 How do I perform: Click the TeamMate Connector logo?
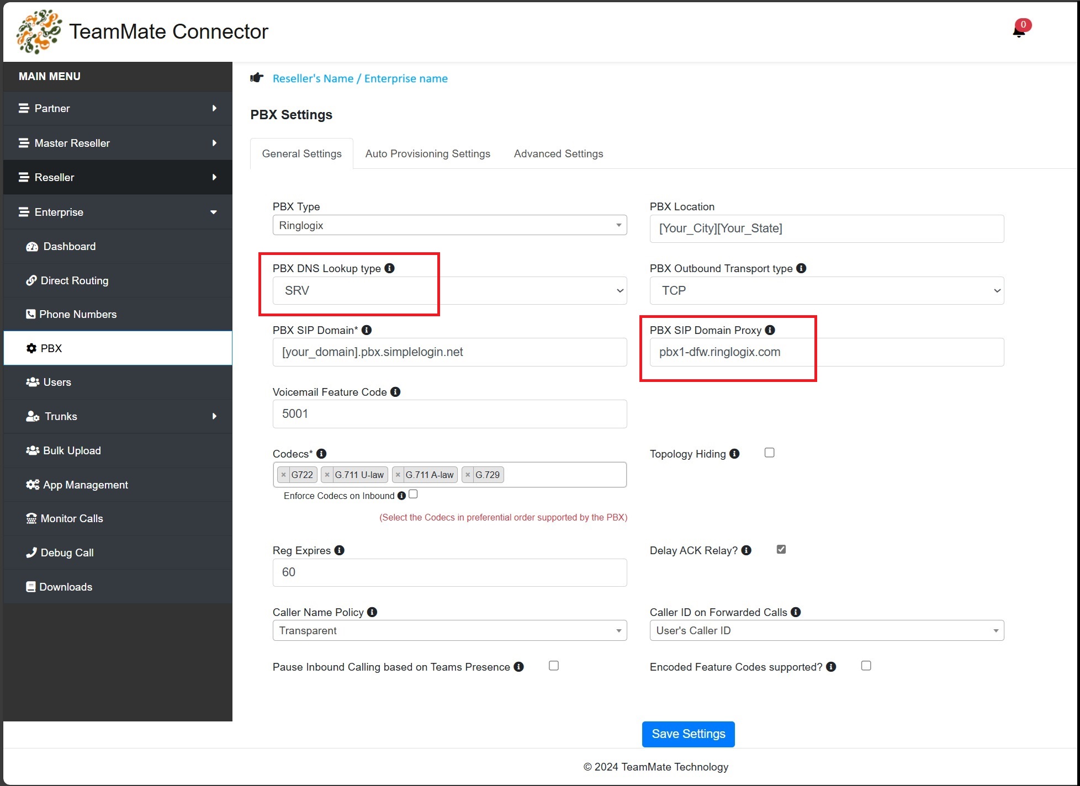click(x=39, y=32)
